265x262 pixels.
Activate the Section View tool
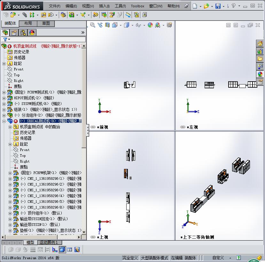pos(107,25)
